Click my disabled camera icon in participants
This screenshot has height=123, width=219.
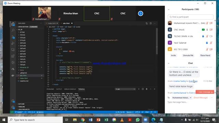pyautogui.click(x=211, y=23)
